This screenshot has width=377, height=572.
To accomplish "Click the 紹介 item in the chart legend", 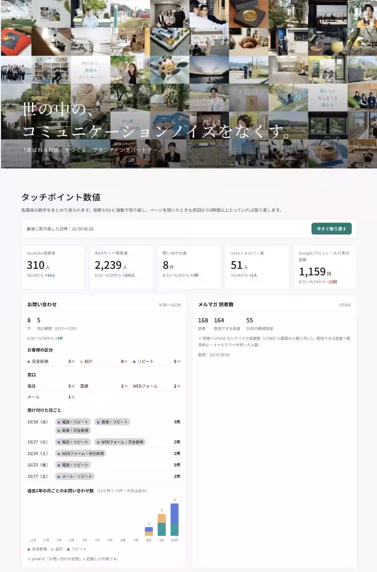I will pyautogui.click(x=57, y=549).
